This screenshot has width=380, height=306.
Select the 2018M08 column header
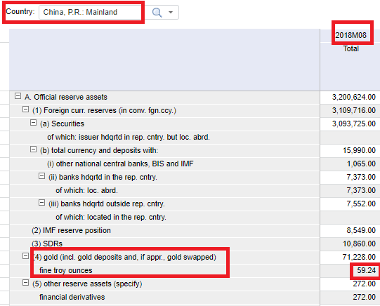coord(350,35)
